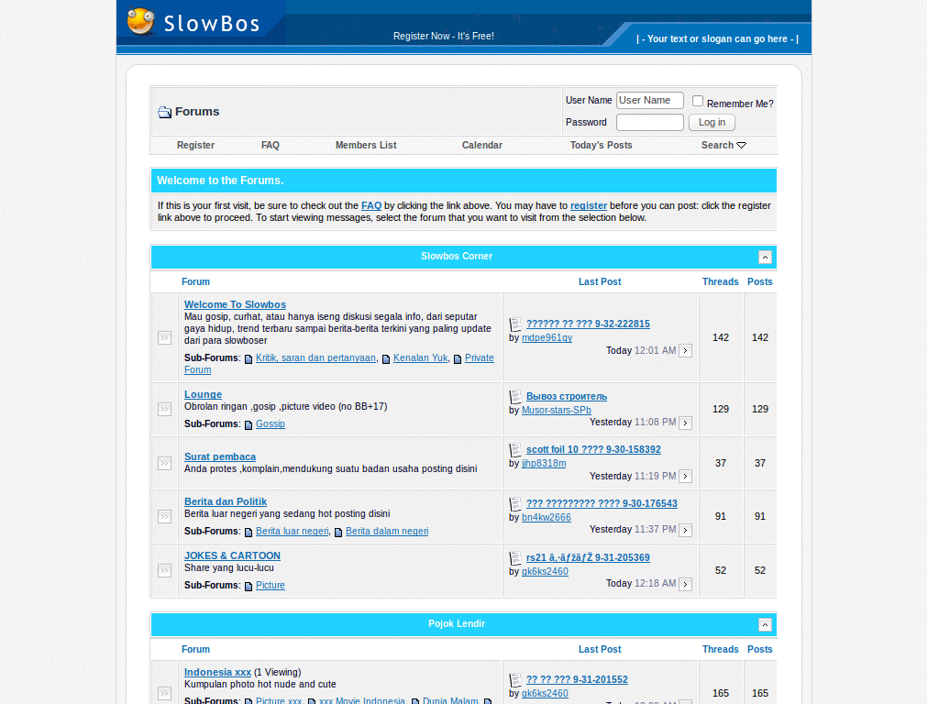The width and height of the screenshot is (939, 704).
Task: Open FAQ in the navbar
Action: tap(271, 146)
